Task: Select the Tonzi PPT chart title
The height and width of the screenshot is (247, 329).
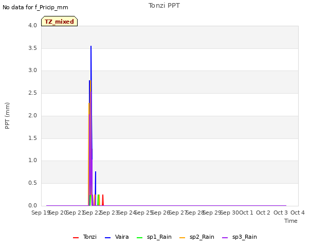Action: click(164, 6)
